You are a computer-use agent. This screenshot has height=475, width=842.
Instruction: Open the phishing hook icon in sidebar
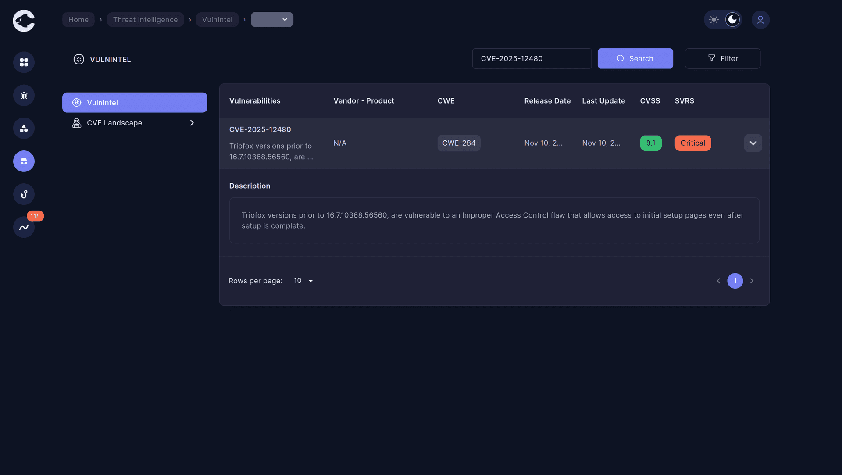pyautogui.click(x=24, y=194)
